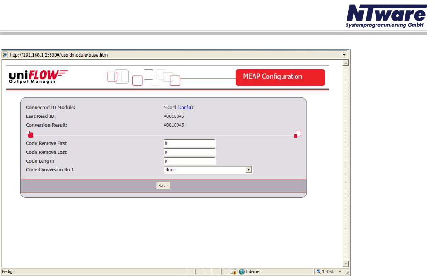The image size is (434, 276).
Task: Click the MiCard module name text
Action: 170,108
